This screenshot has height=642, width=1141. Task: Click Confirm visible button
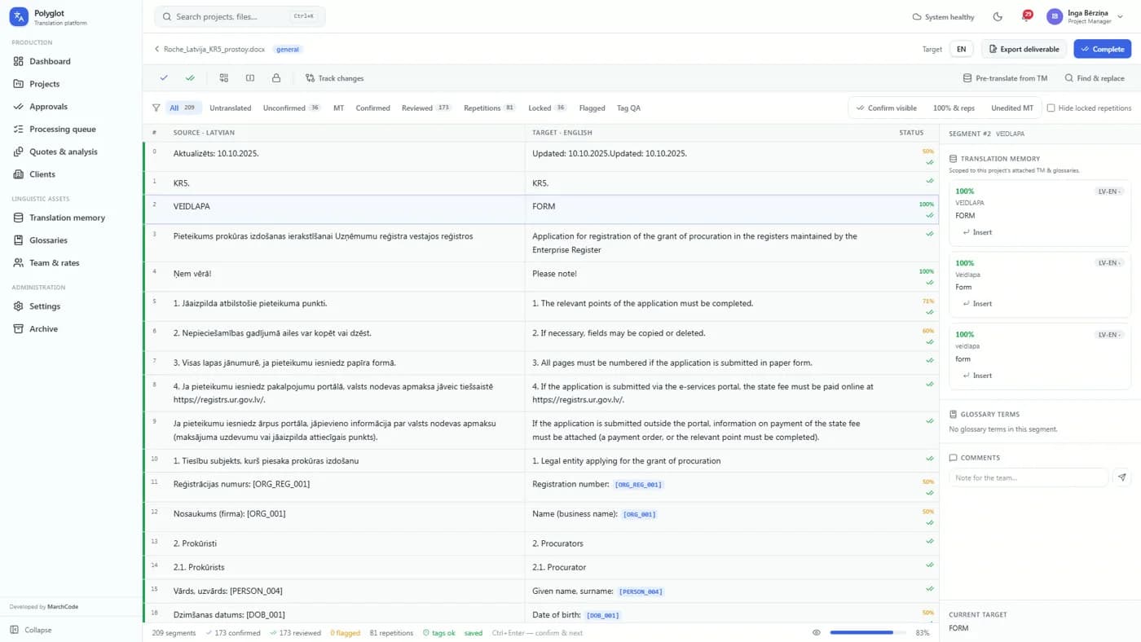coord(887,108)
